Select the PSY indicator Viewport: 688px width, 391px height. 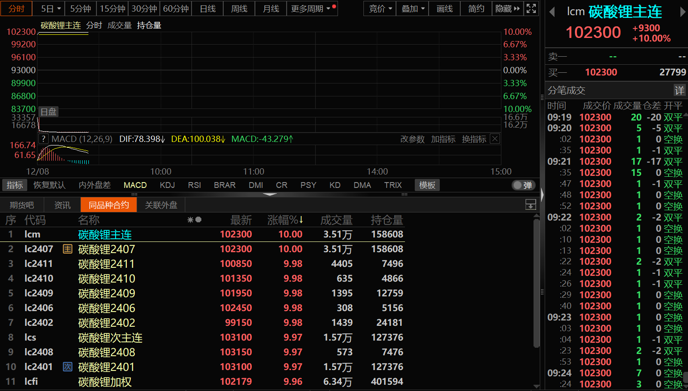(x=308, y=185)
